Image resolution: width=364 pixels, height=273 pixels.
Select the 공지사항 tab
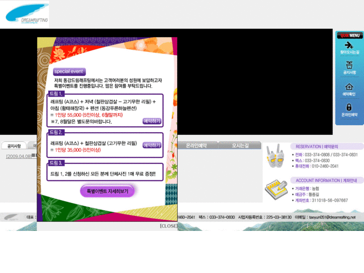(14, 146)
